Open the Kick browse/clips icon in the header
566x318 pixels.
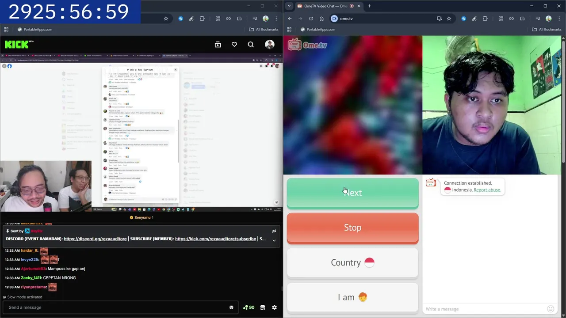(218, 44)
